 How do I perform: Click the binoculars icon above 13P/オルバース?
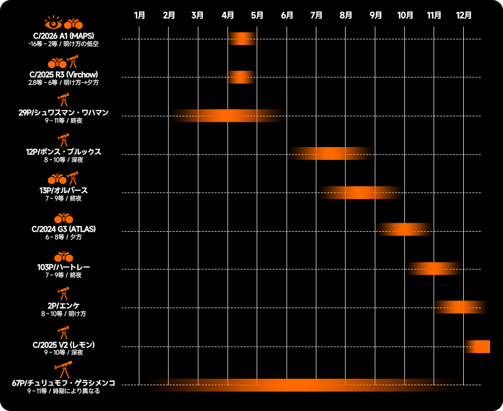(x=57, y=179)
